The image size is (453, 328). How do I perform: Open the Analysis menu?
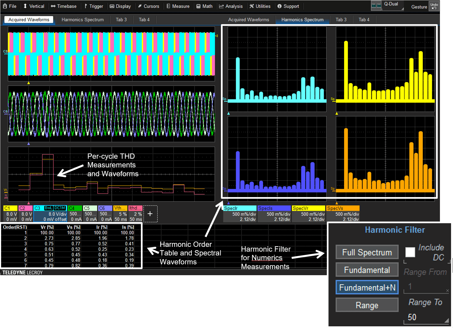coord(231,6)
